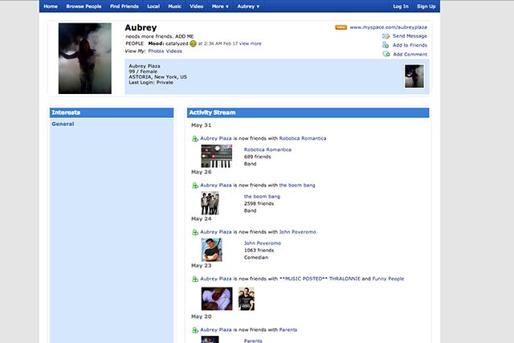The width and height of the screenshot is (514, 343).
Task: Click the boom bang name above 2598 friends
Action: click(x=262, y=197)
